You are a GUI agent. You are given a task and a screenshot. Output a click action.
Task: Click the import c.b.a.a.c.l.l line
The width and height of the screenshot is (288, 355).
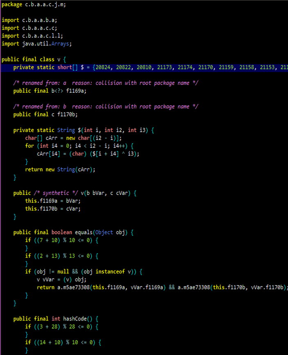(x=32, y=36)
